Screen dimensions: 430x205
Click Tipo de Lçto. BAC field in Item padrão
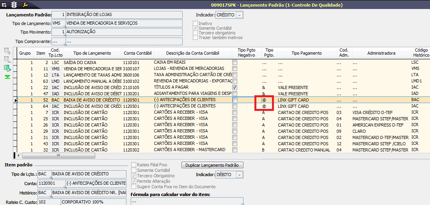(44, 174)
